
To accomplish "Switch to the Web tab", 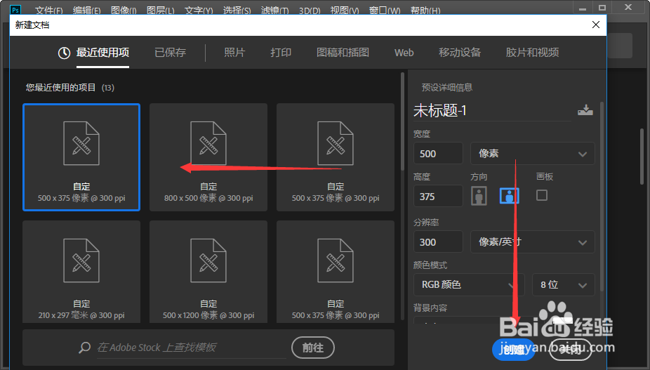I will pyautogui.click(x=404, y=53).
